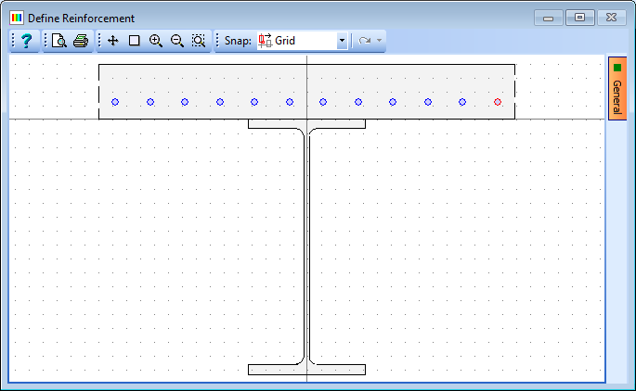Select the red reinforcement bar in slab
The height and width of the screenshot is (391, 636).
tap(498, 102)
